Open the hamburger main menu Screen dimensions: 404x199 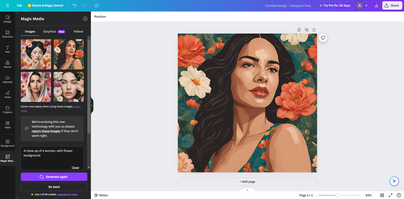[x=8, y=5]
